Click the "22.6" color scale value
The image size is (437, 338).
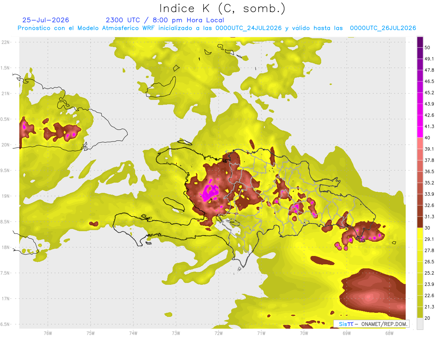click(429, 295)
